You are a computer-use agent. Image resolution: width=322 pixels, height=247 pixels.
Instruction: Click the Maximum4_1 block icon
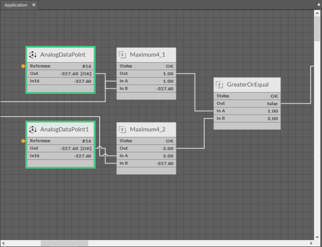[x=122, y=55]
